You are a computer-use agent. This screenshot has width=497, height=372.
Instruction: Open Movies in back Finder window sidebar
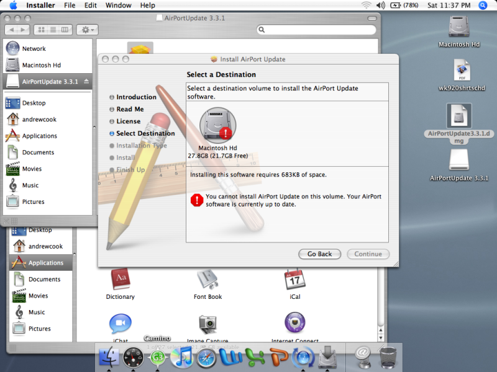pos(41,296)
